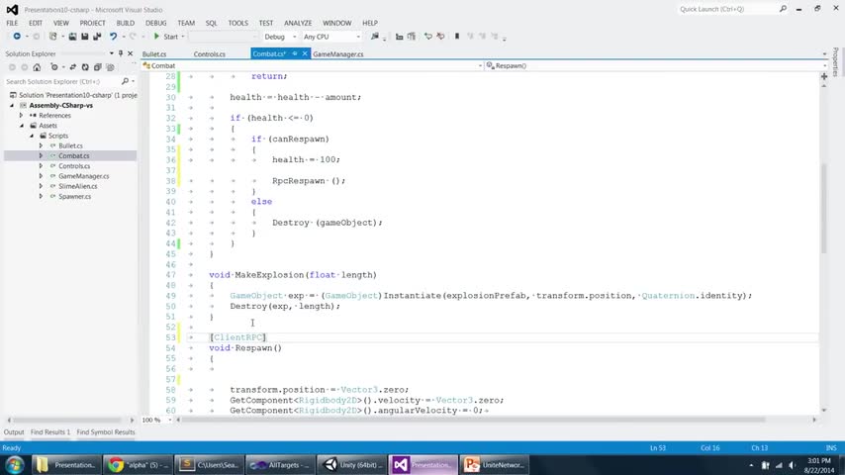Open the FILE menu
Image resolution: width=845 pixels, height=475 pixels.
click(12, 23)
